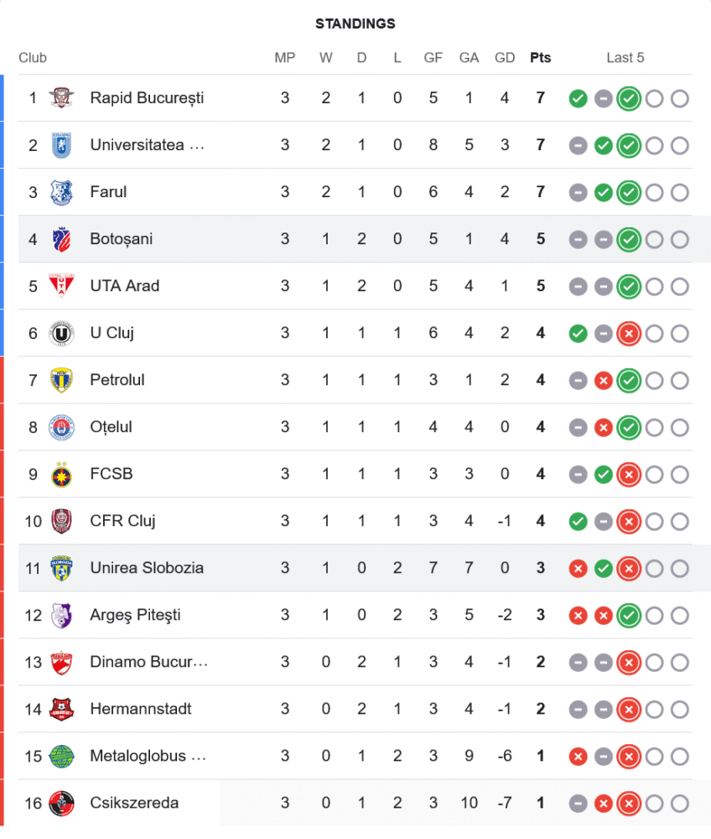The height and width of the screenshot is (839, 711).
Task: Click the Botoșani club crest
Action: [61, 239]
